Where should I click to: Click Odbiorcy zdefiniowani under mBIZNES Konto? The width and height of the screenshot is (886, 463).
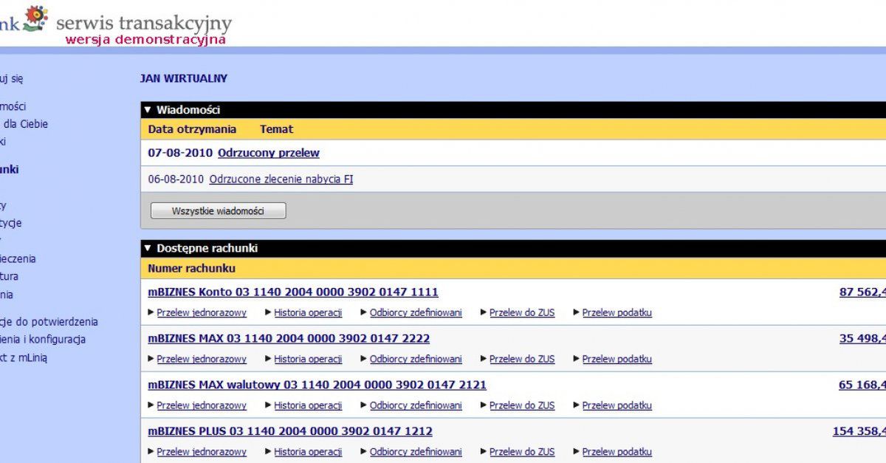(x=416, y=312)
